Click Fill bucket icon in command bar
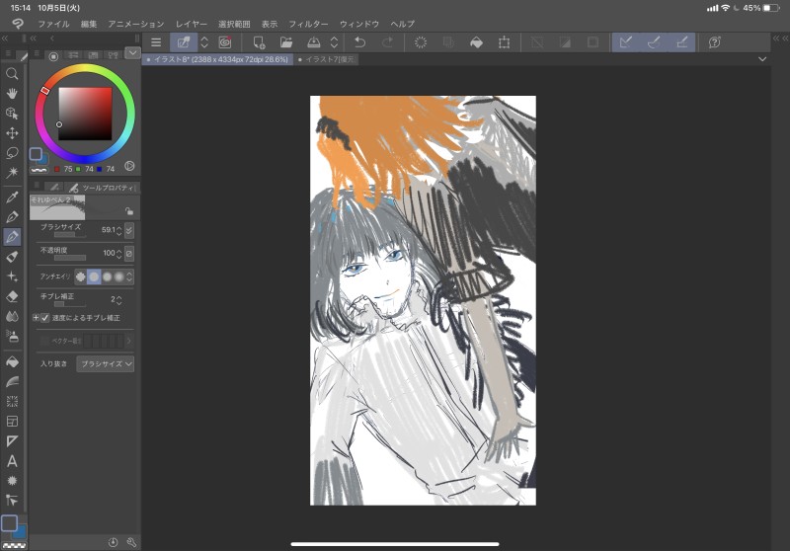The image size is (790, 551). click(476, 42)
